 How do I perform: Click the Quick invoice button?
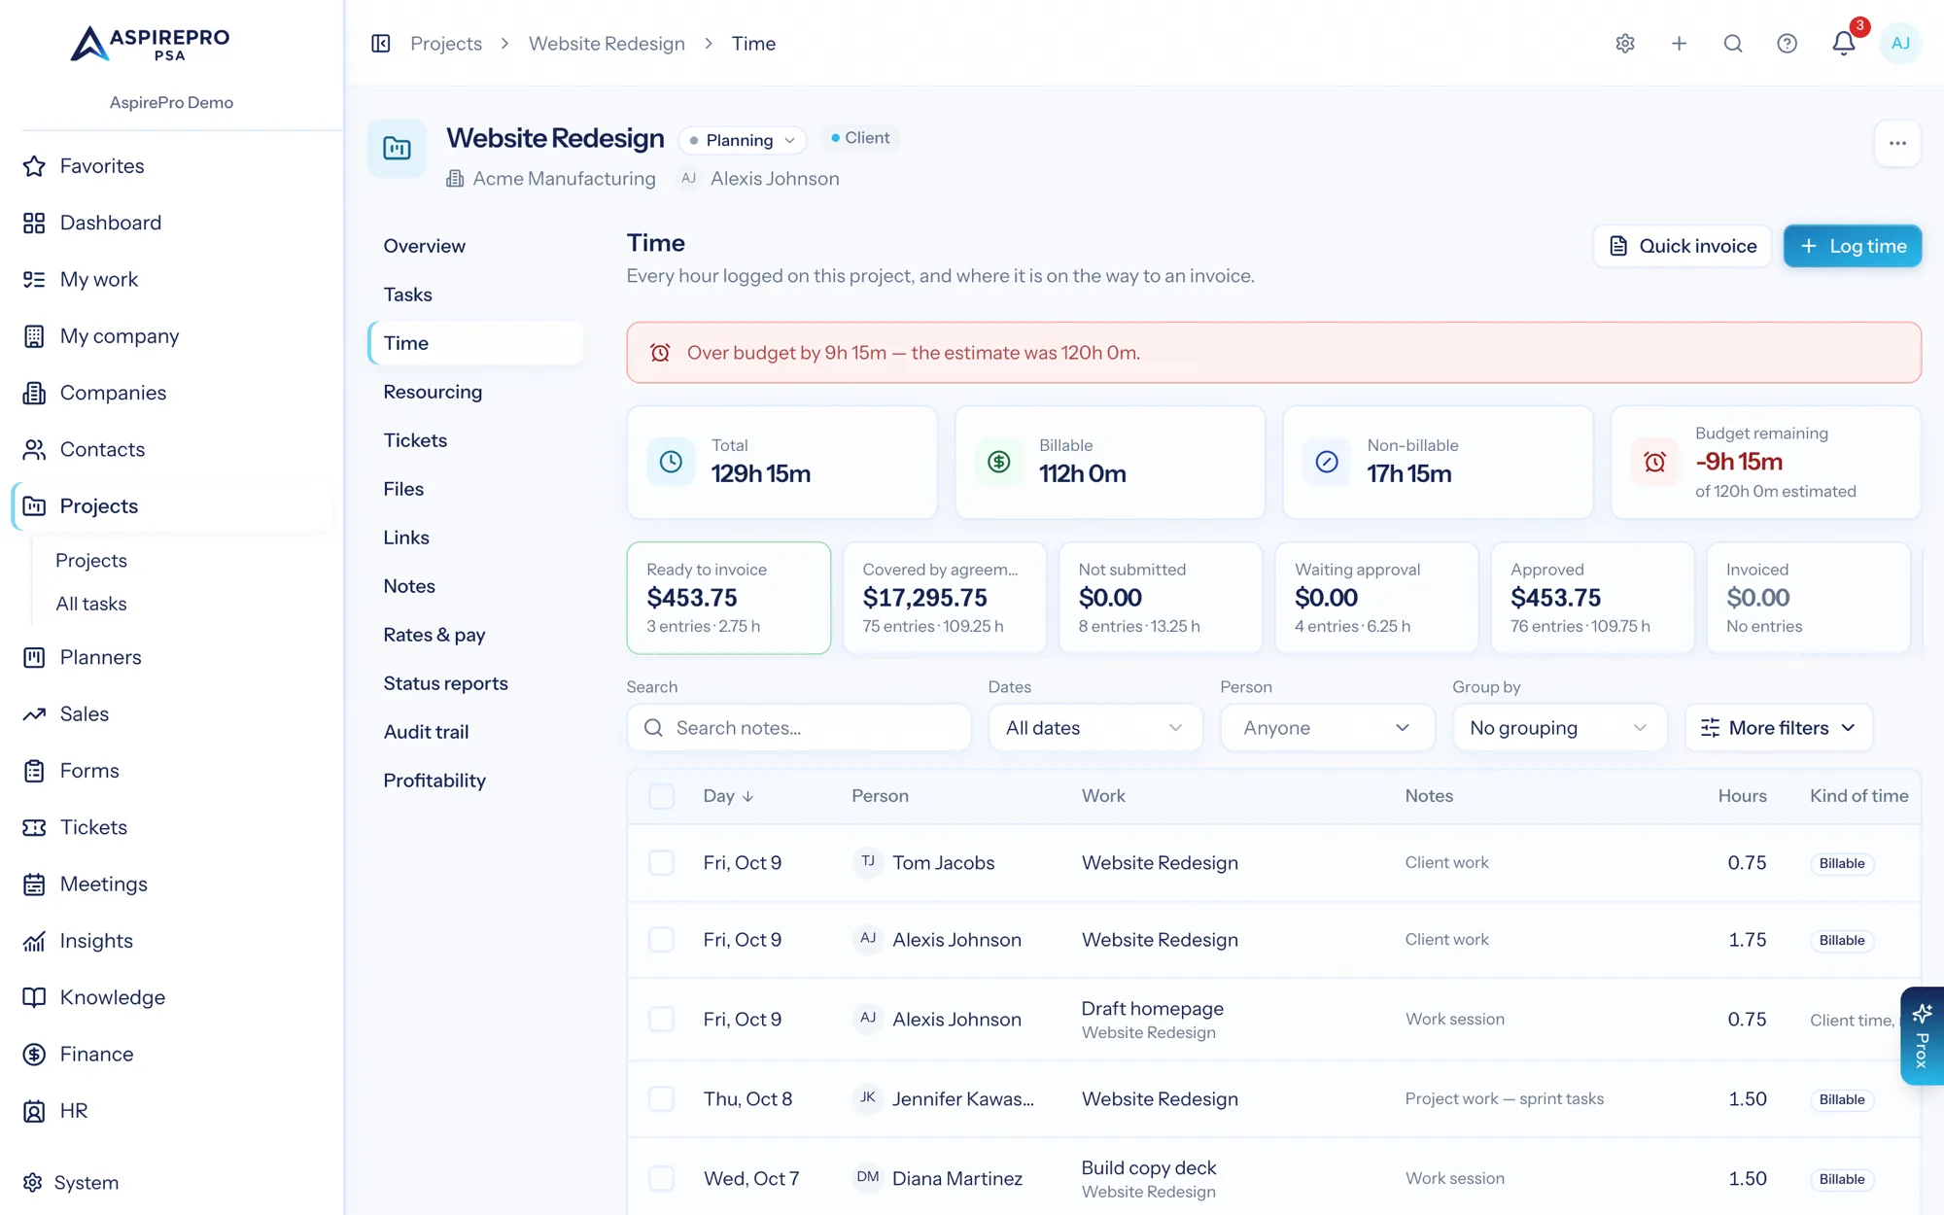click(1683, 246)
